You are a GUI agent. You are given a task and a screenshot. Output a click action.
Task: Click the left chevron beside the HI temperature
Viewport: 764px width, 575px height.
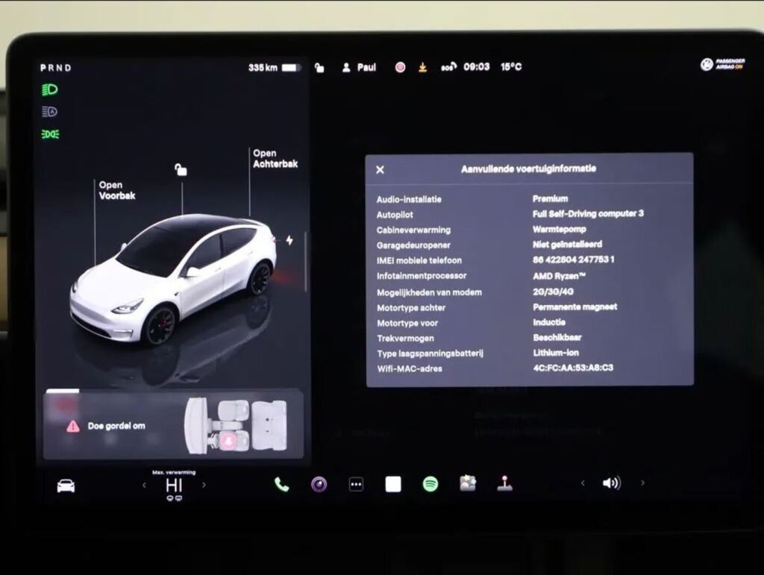click(143, 485)
